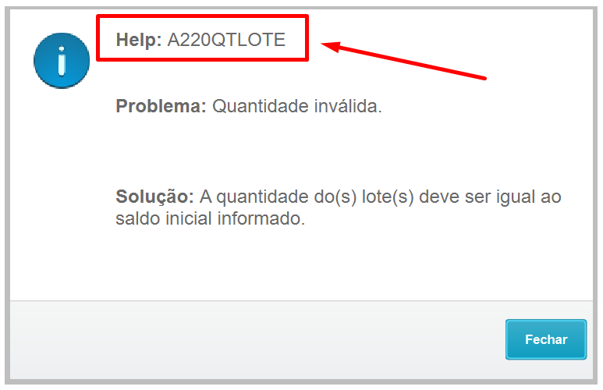The image size is (603, 390).
Task: Click the bold Problema: label
Action: click(x=161, y=106)
